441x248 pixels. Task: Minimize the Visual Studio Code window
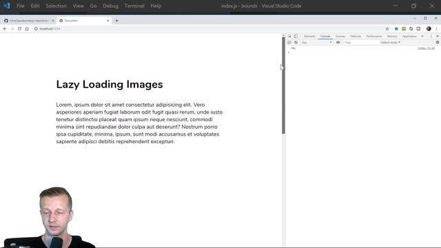[x=396, y=6]
